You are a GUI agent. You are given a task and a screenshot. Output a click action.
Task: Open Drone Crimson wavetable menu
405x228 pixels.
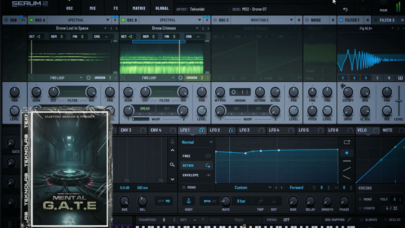point(164,28)
